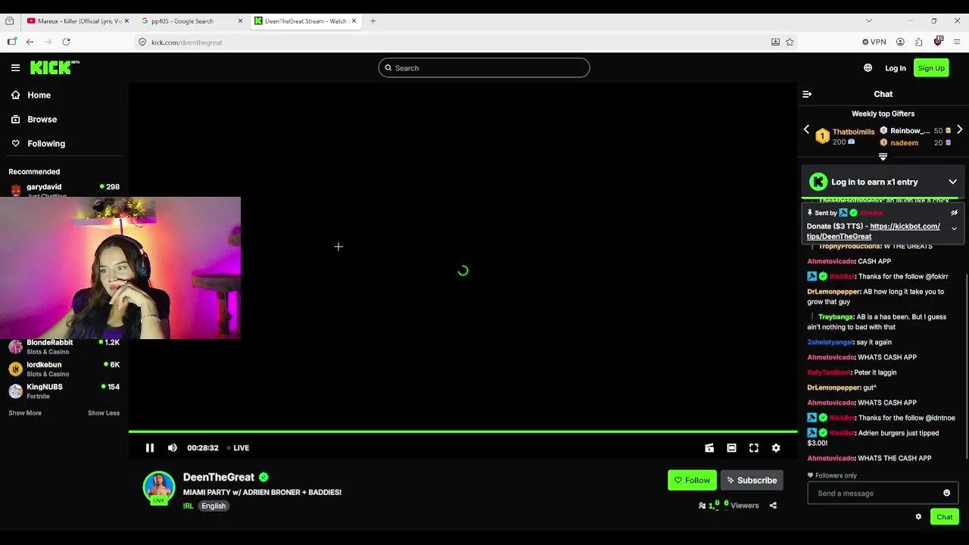Click the globe language icon

point(868,68)
